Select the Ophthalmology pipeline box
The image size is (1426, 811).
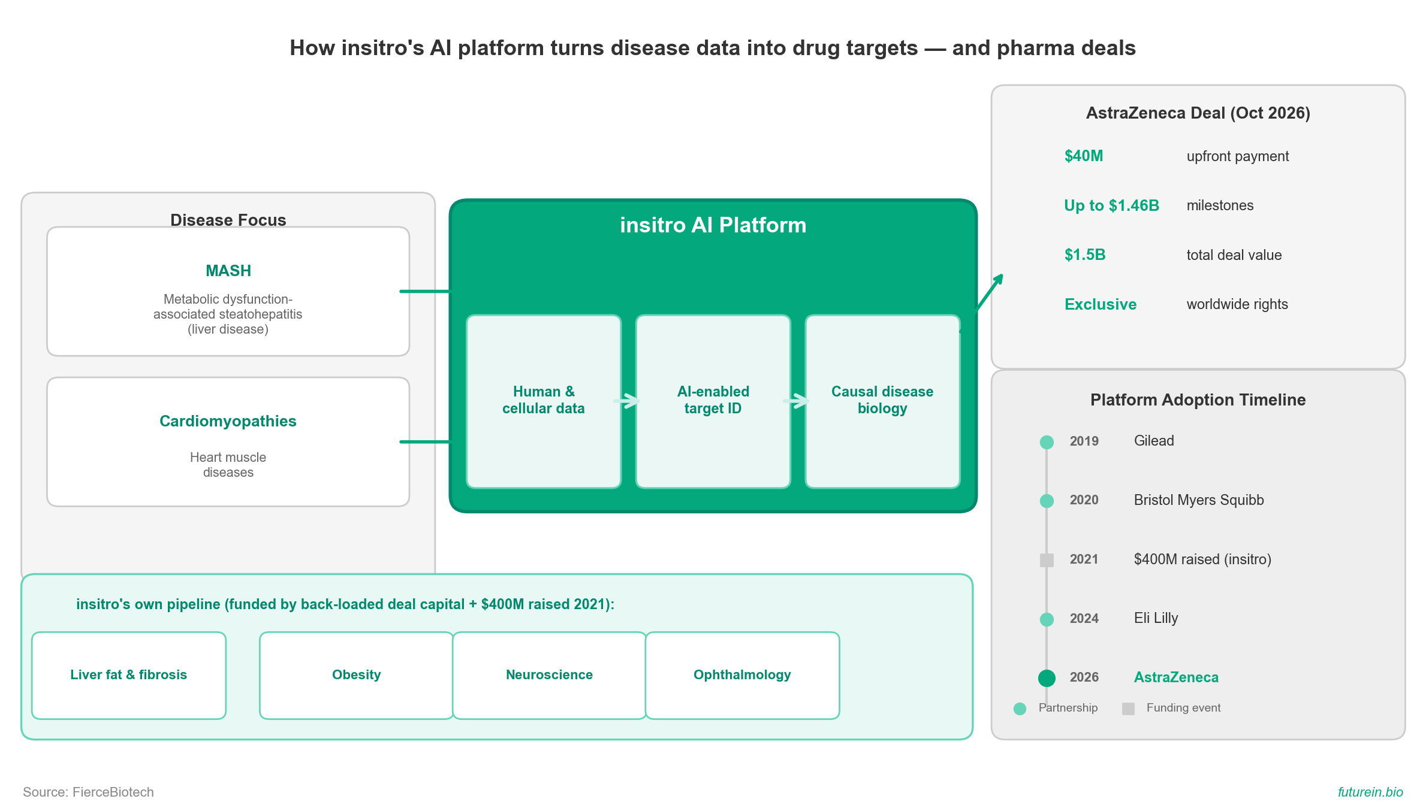point(743,676)
